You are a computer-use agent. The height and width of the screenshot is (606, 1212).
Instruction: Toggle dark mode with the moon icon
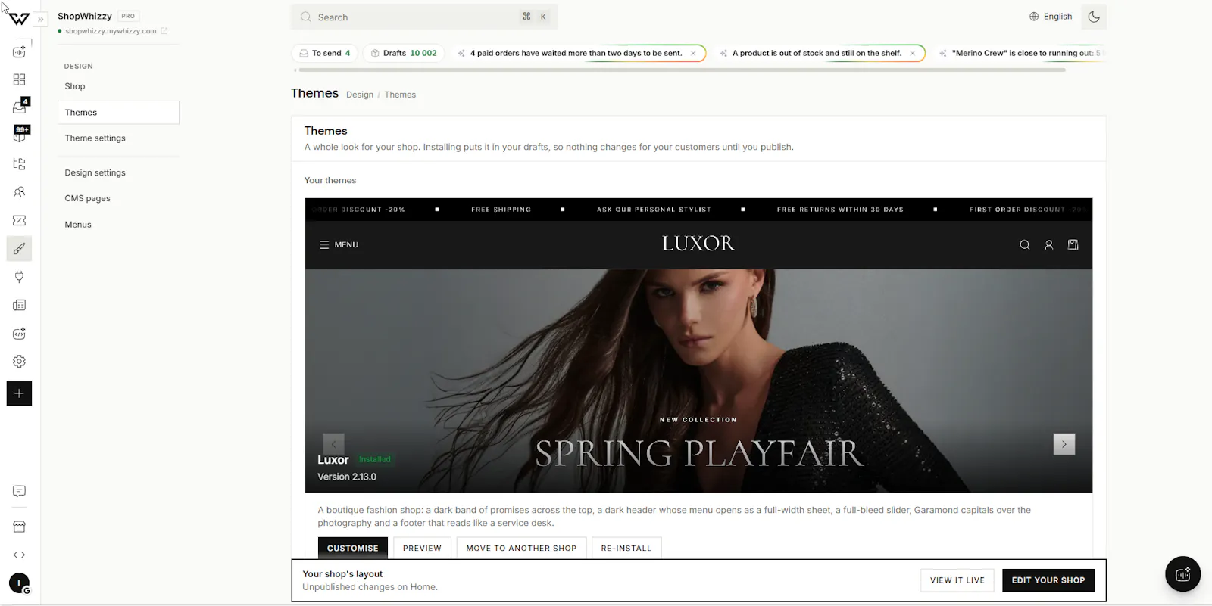pos(1094,17)
